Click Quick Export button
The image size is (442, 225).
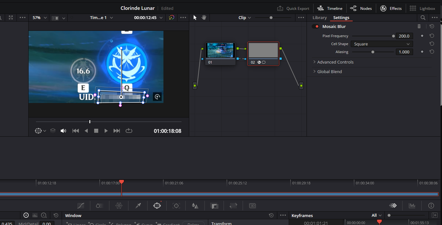[x=293, y=8]
